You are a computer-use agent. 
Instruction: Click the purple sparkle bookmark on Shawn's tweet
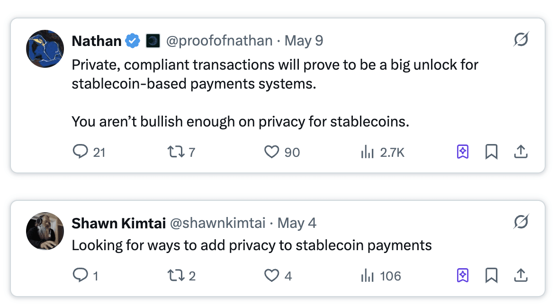(x=463, y=275)
